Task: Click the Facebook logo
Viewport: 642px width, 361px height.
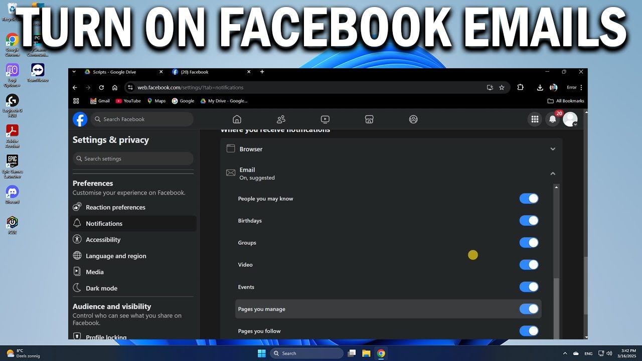Action: [80, 119]
